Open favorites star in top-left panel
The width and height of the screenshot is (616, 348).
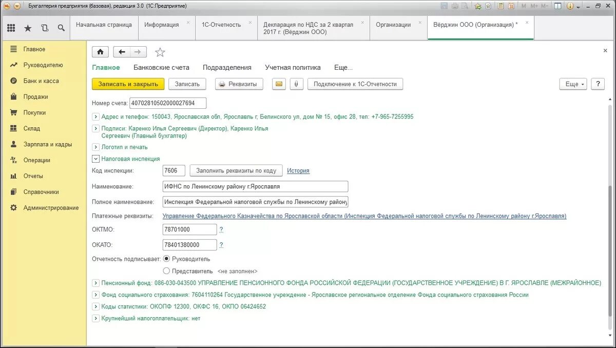[28, 28]
